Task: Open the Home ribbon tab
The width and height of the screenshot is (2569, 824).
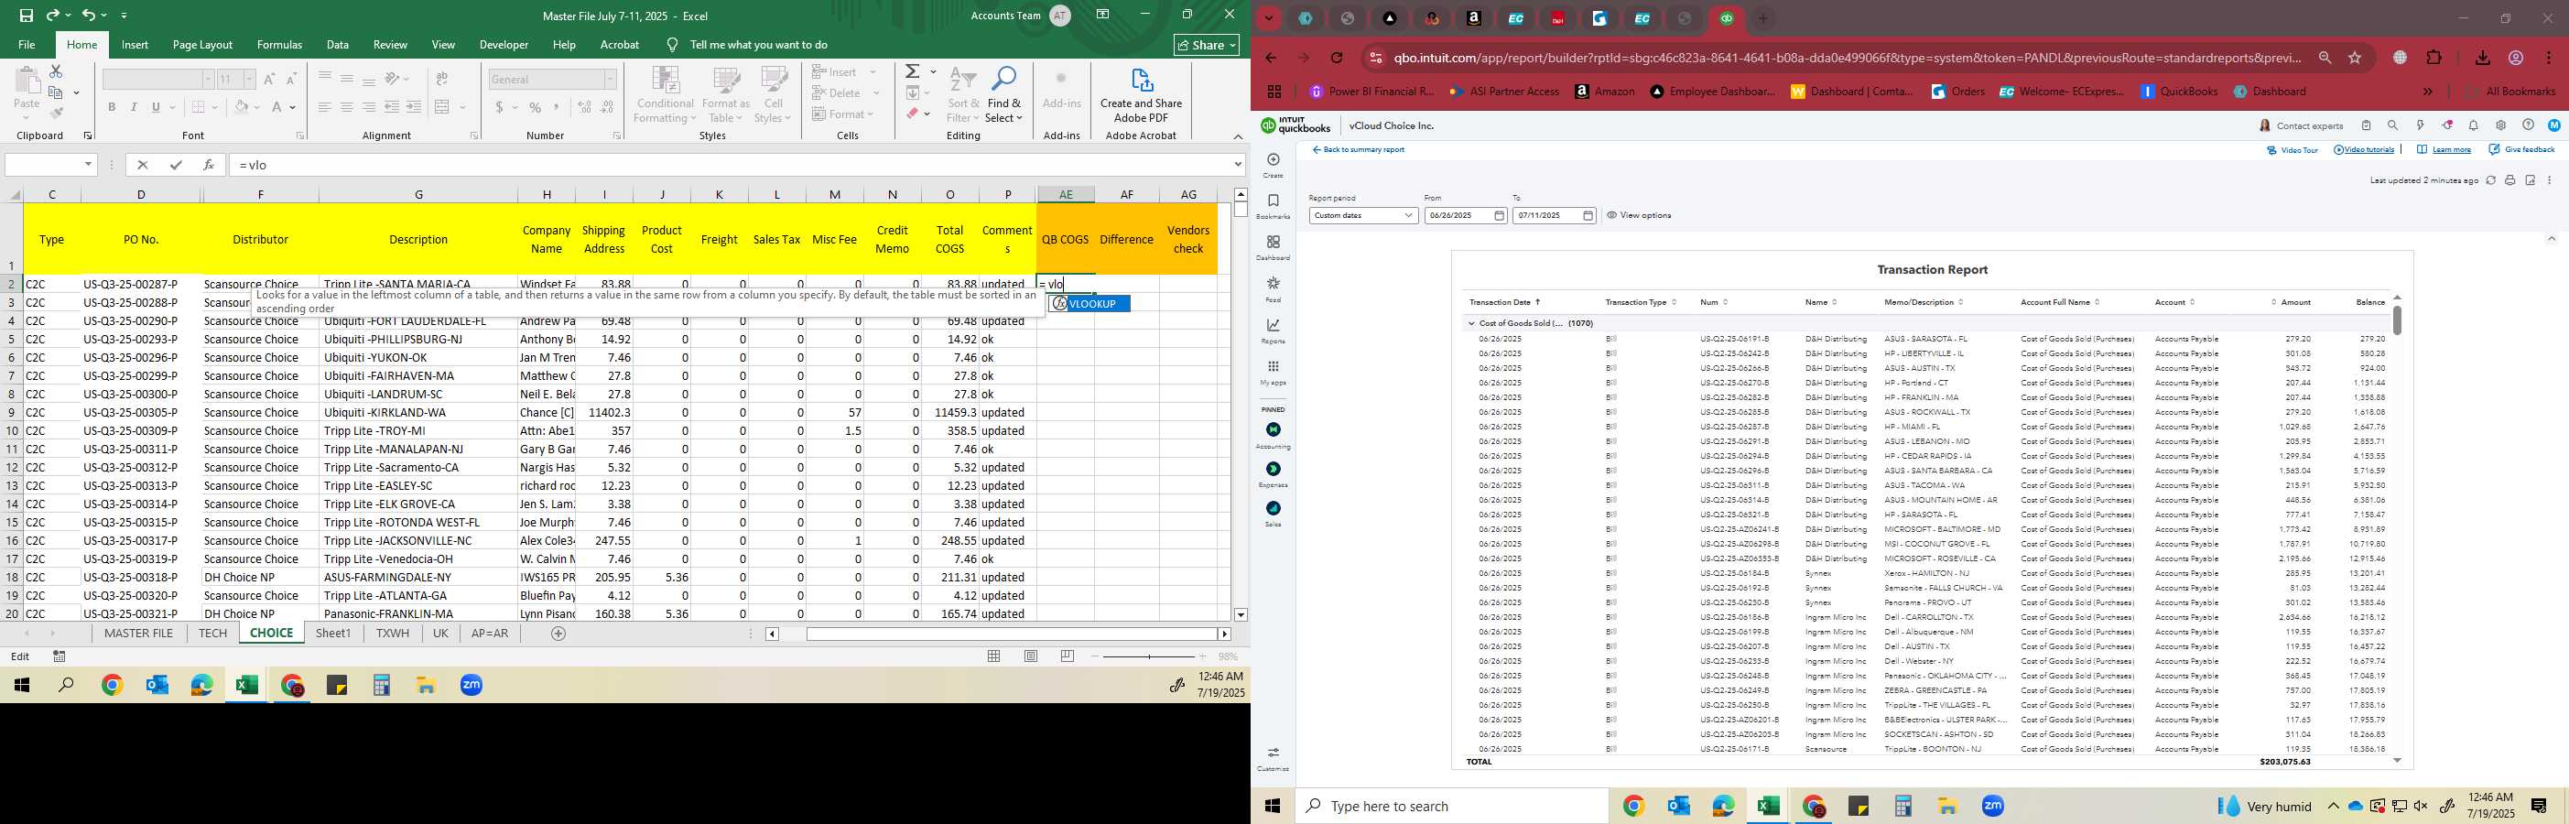Action: [x=81, y=45]
